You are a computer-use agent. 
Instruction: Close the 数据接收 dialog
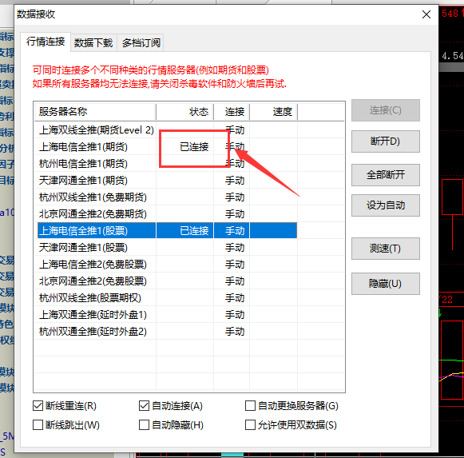tap(426, 14)
